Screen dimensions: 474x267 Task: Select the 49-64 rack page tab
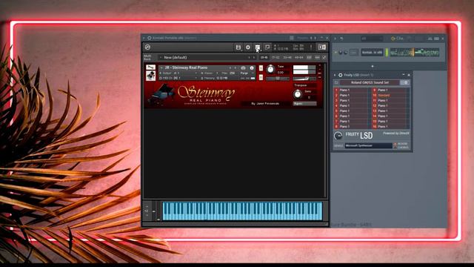[298, 57]
